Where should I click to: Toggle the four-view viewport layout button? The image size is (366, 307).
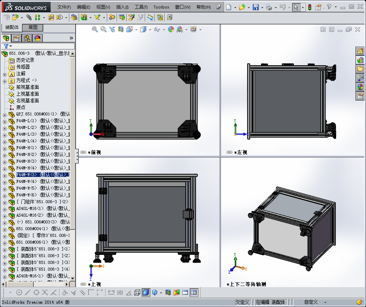tap(194, 292)
